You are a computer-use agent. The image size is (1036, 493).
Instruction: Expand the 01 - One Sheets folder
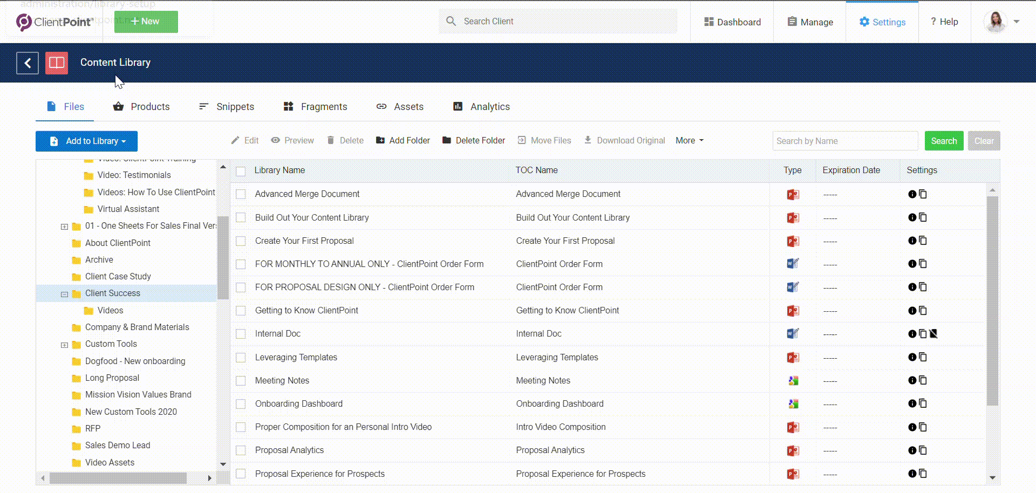64,227
